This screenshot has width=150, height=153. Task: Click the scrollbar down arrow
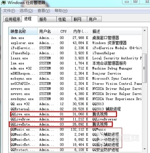click(x=145, y=149)
